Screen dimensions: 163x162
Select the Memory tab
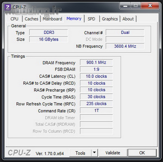click(74, 18)
